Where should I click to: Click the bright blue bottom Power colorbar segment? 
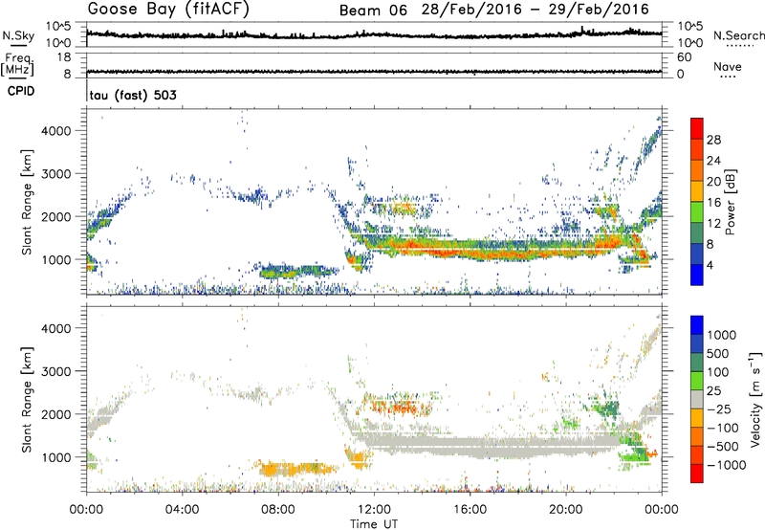(697, 275)
